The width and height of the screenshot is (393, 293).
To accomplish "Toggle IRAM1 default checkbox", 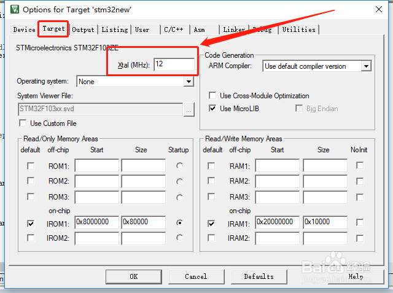I will click(211, 224).
